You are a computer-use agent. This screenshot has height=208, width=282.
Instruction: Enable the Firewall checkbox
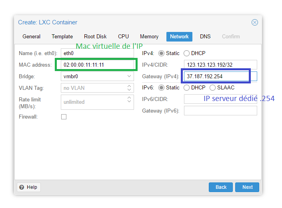[64, 117]
